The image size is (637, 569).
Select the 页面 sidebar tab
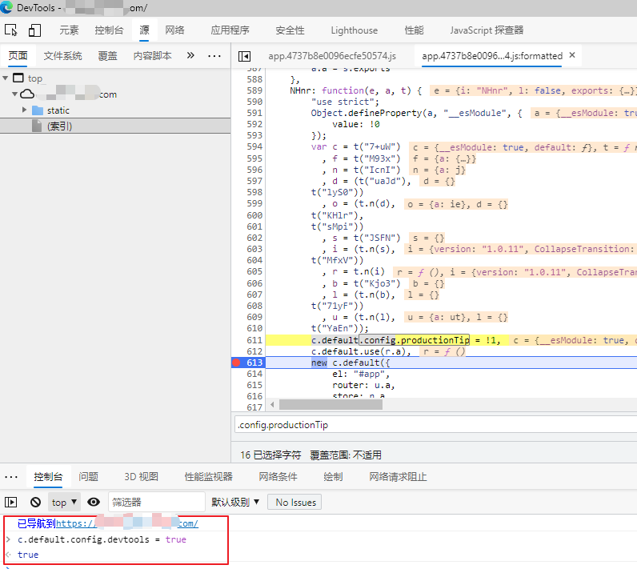point(18,56)
